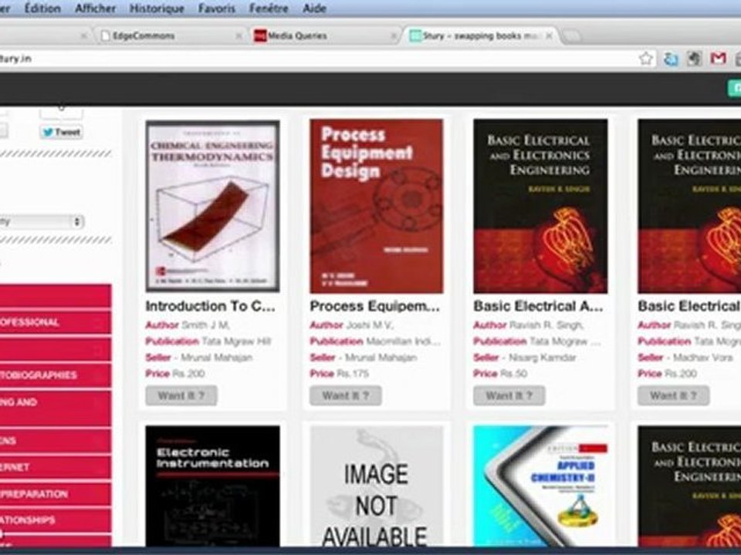The height and width of the screenshot is (555, 741).
Task: Select the RELATIONSHIPS category in sidebar
Action: point(56,520)
